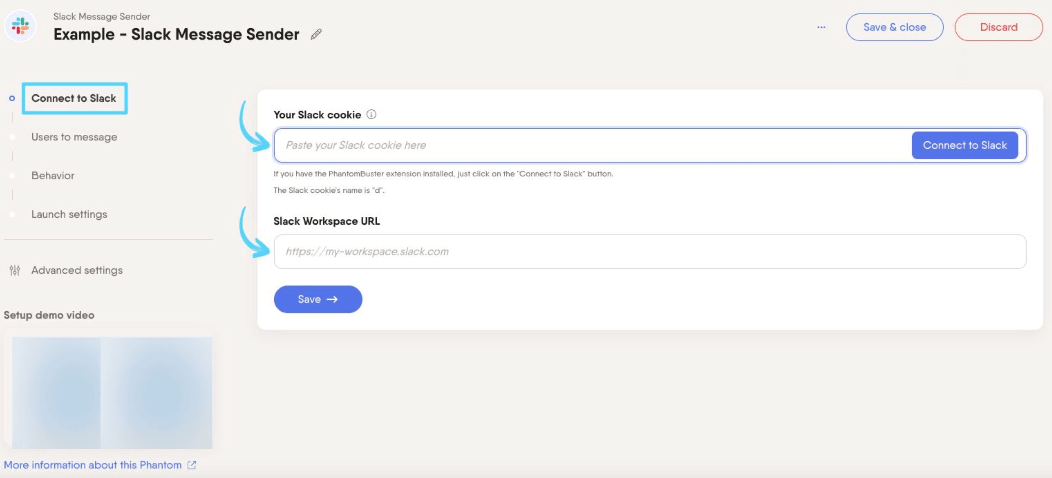This screenshot has width=1052, height=478.
Task: Click the text about the PhantomBuster extension
Action: [443, 174]
